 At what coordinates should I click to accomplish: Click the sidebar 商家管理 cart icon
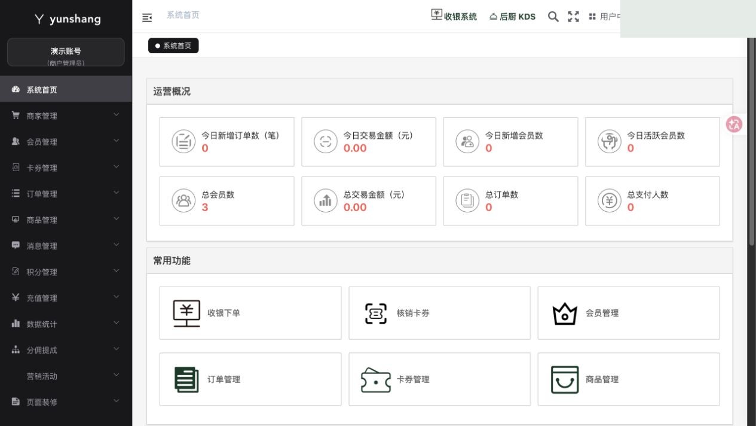(16, 115)
